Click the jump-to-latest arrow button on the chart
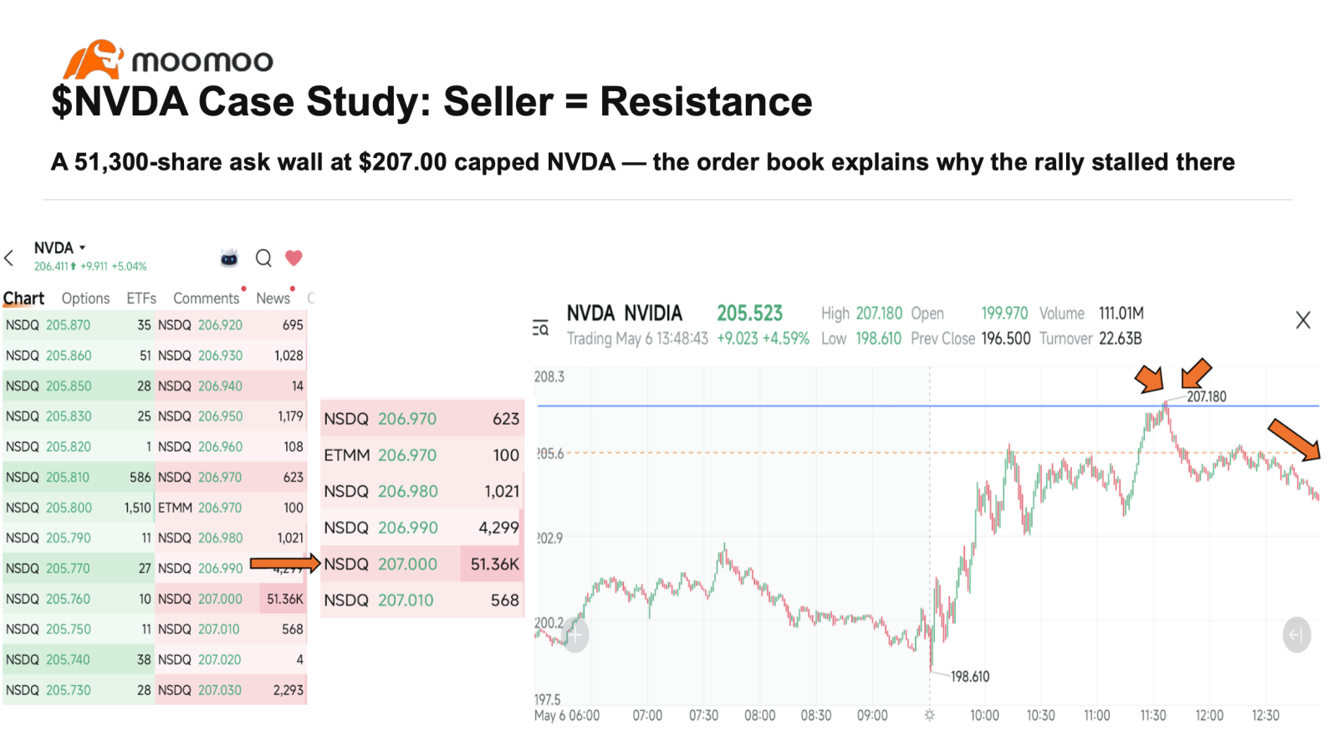 click(x=1296, y=635)
